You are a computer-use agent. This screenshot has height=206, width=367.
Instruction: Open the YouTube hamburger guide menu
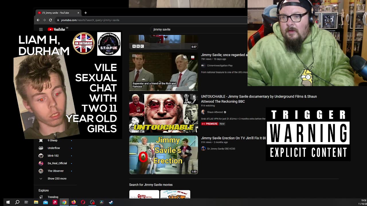(x=41, y=29)
